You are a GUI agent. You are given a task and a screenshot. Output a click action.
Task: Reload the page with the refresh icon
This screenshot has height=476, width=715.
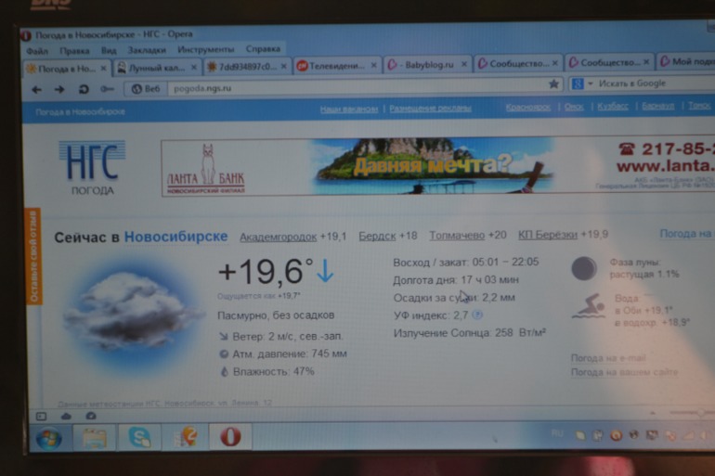point(84,89)
